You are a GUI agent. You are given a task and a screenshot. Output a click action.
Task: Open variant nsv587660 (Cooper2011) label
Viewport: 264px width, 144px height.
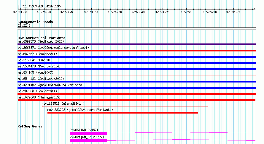coord(37,91)
